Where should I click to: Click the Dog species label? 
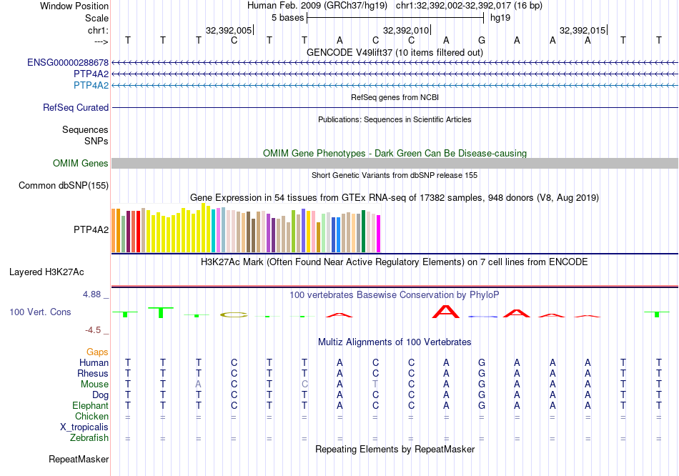[x=101, y=395]
